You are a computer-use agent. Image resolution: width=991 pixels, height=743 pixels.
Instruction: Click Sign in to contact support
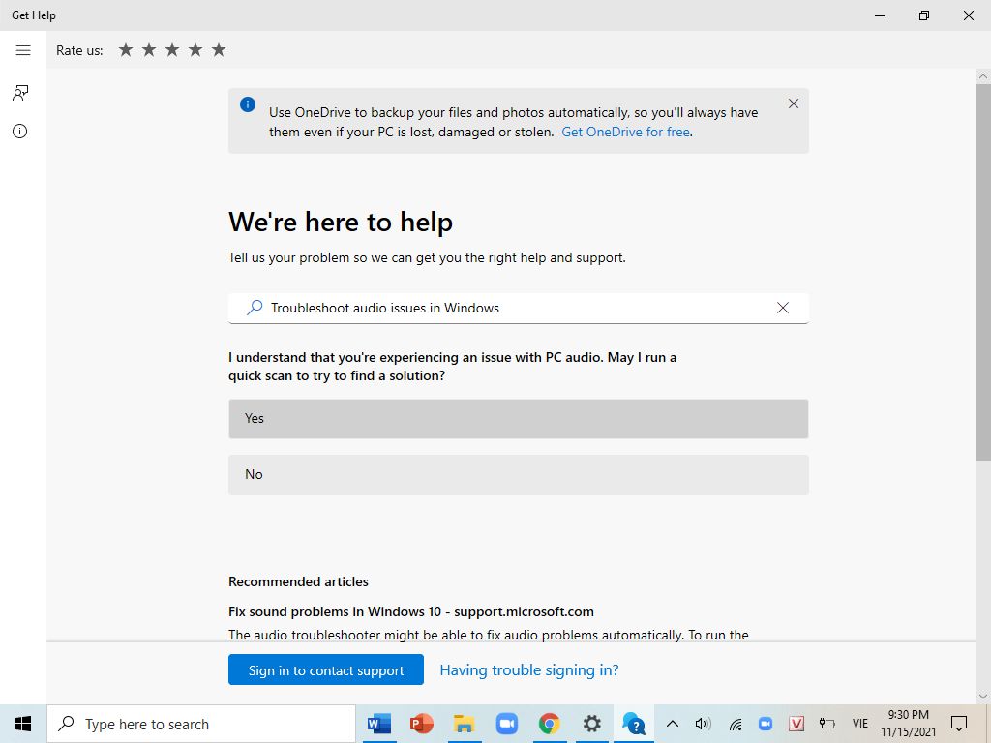click(x=326, y=670)
